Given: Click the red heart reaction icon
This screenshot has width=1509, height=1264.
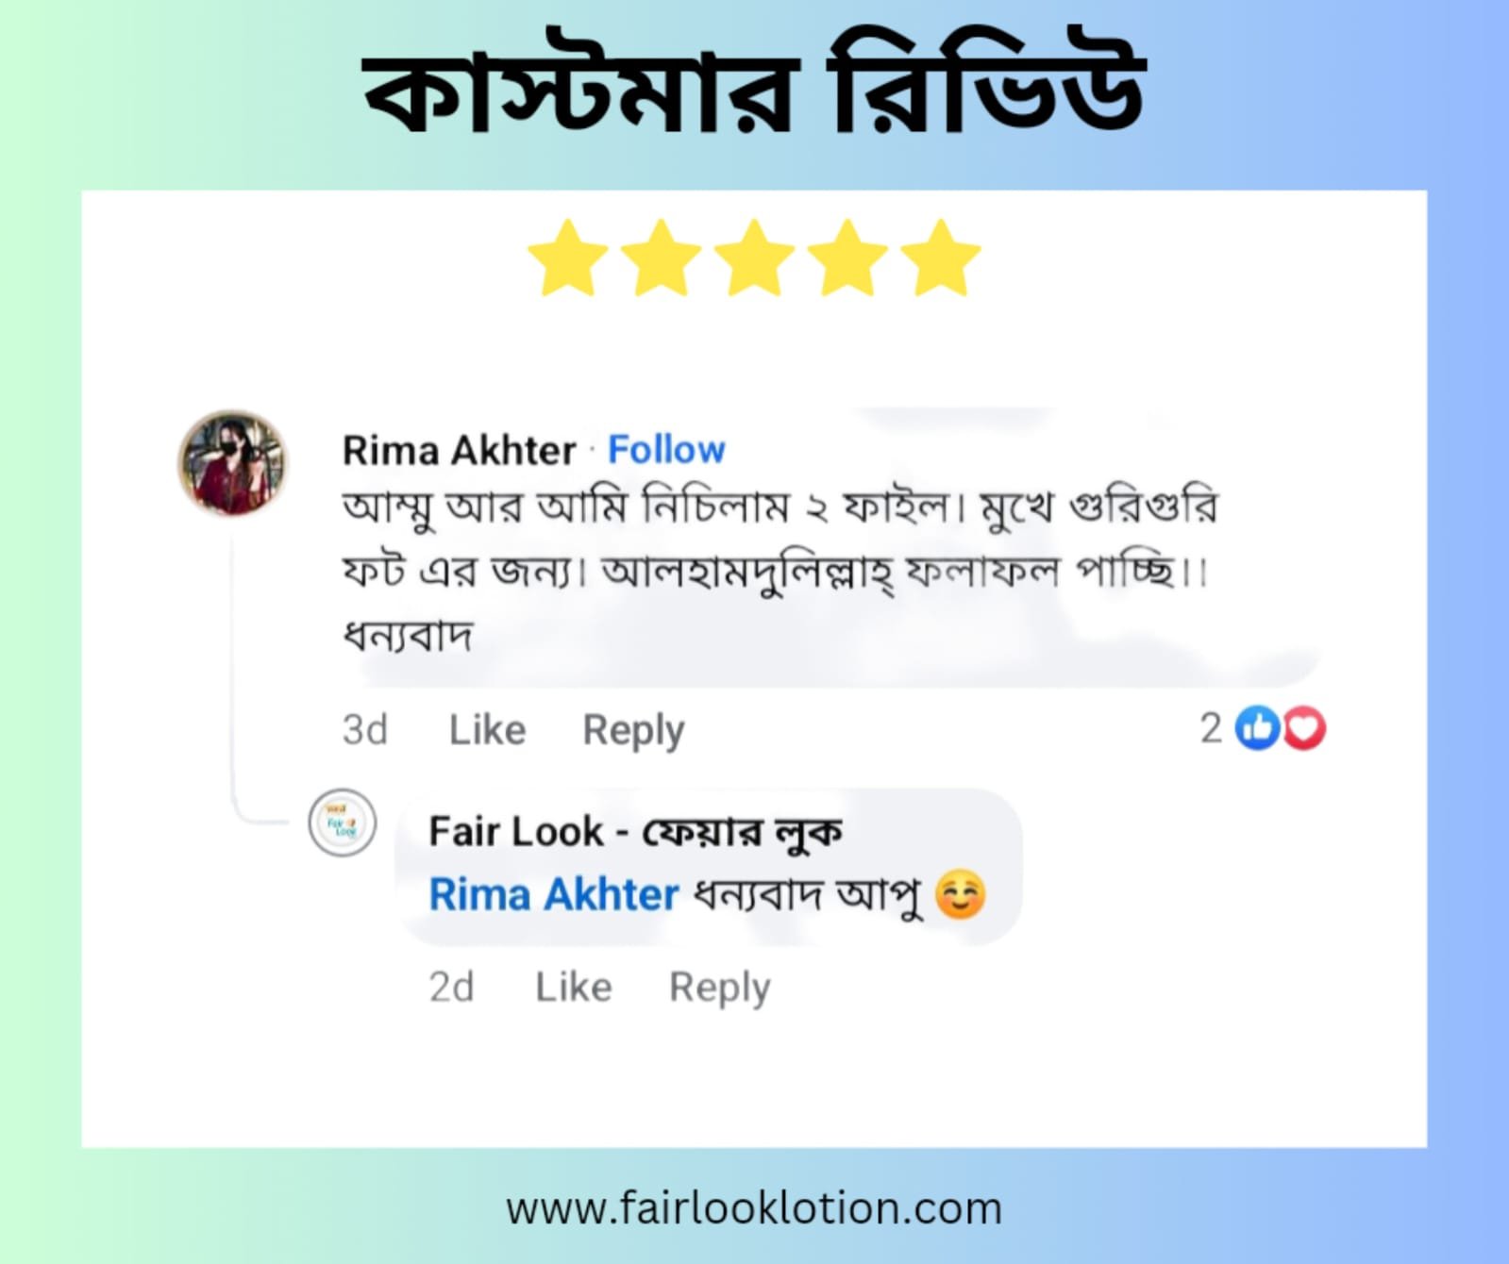Looking at the screenshot, I should pos(1304,728).
